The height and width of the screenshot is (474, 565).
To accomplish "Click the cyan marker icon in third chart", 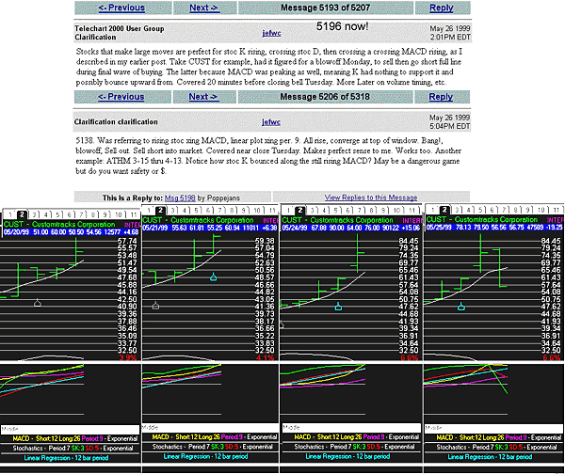I will click(338, 308).
